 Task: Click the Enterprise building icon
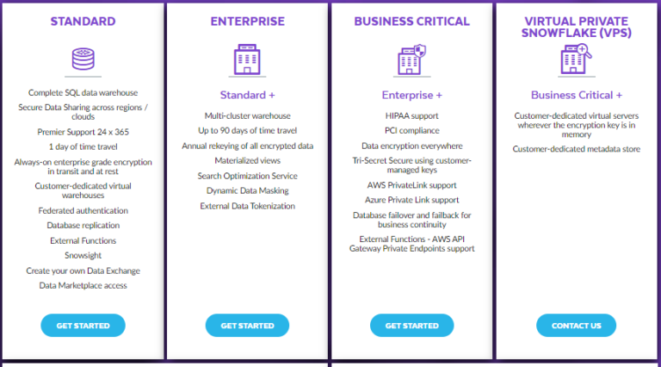tap(247, 59)
